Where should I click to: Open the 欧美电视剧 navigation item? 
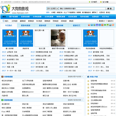[x=72, y=17]
